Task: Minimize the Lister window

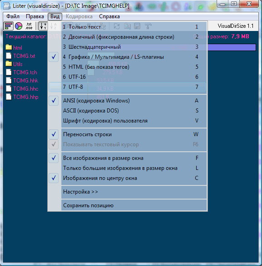Action: click(x=222, y=4)
